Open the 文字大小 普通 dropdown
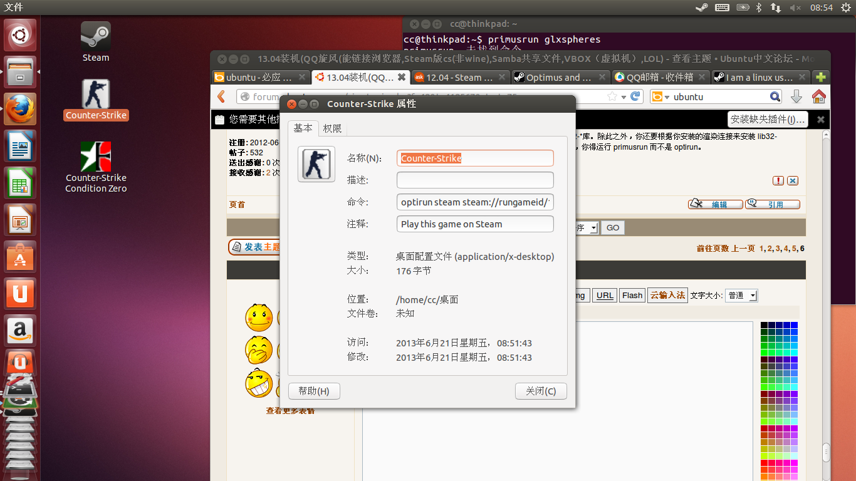The image size is (856, 481). pos(741,296)
